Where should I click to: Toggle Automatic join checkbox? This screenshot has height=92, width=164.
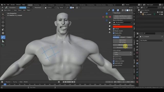114,63
